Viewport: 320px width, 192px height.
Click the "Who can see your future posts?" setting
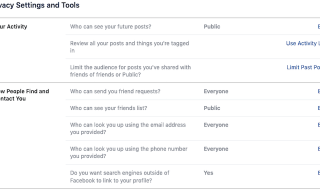110,27
